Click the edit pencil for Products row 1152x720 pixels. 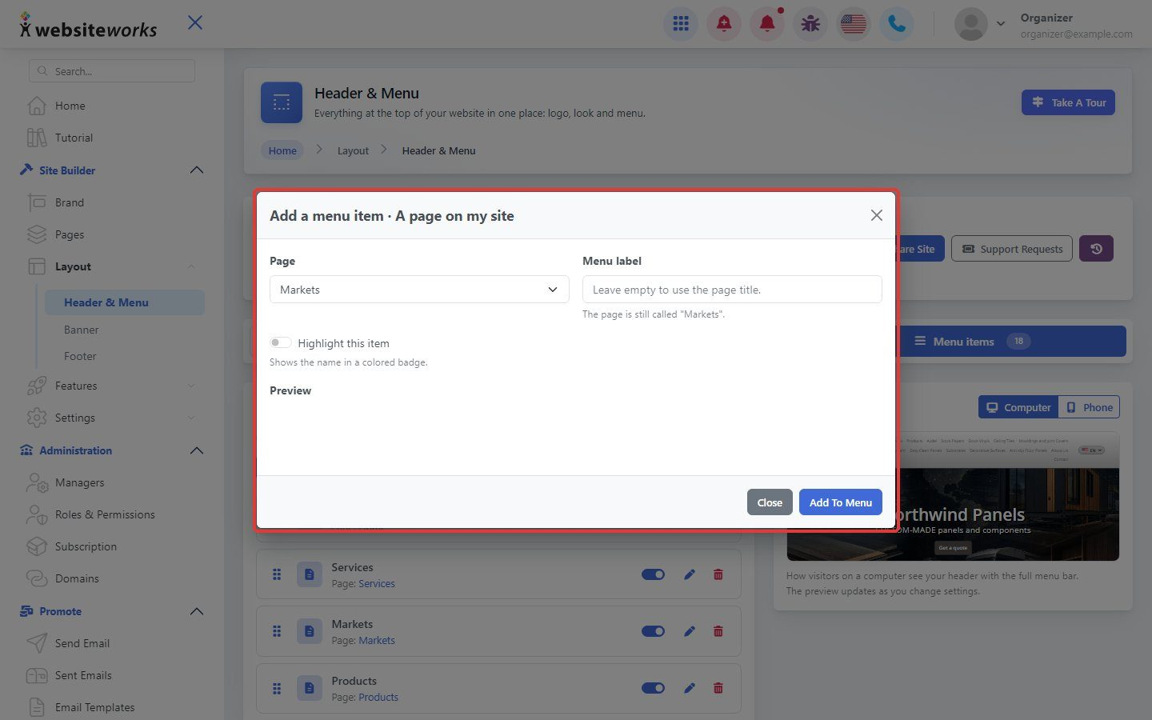[x=690, y=688]
